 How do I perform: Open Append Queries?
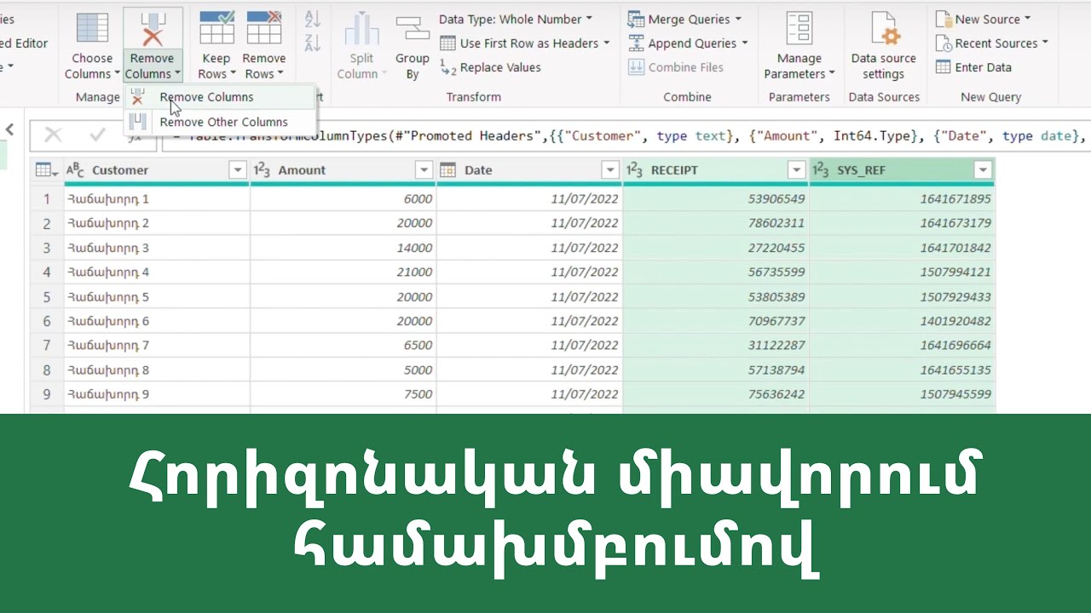tap(688, 43)
